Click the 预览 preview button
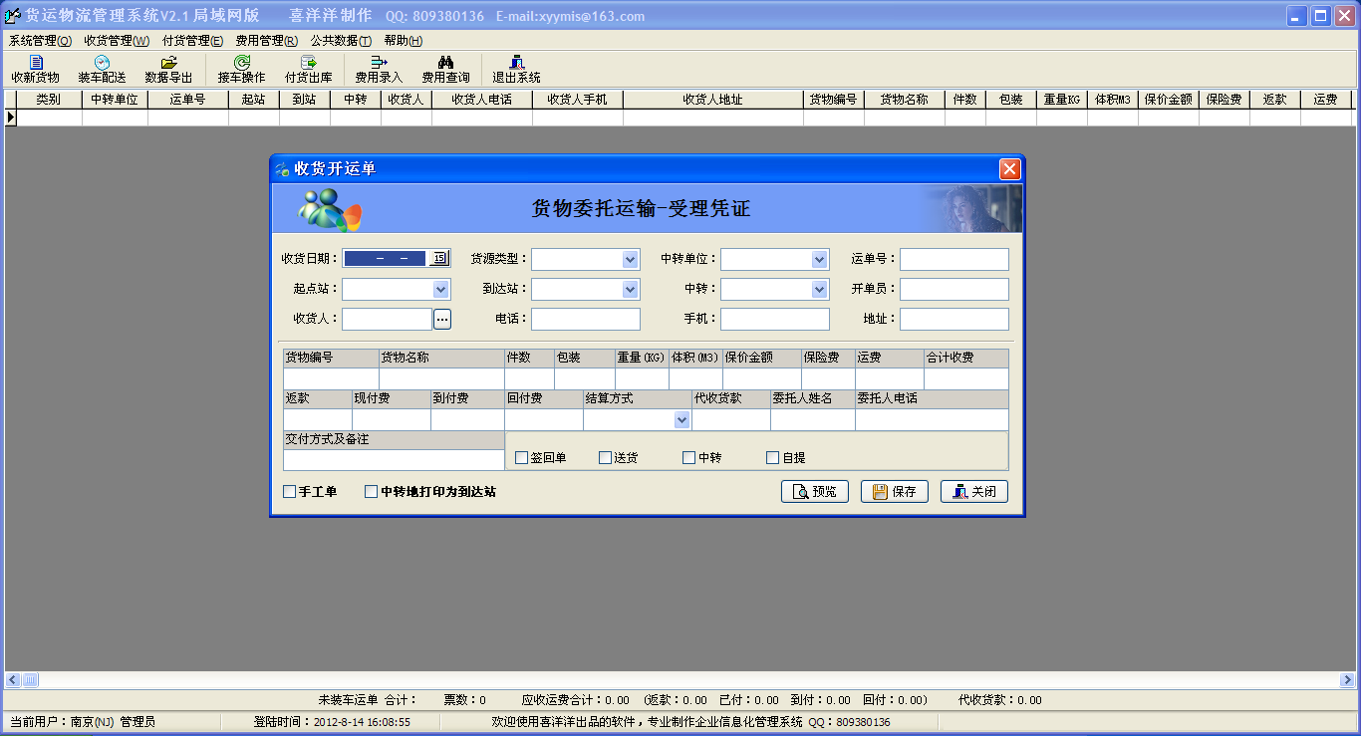The height and width of the screenshot is (736, 1361). click(815, 492)
